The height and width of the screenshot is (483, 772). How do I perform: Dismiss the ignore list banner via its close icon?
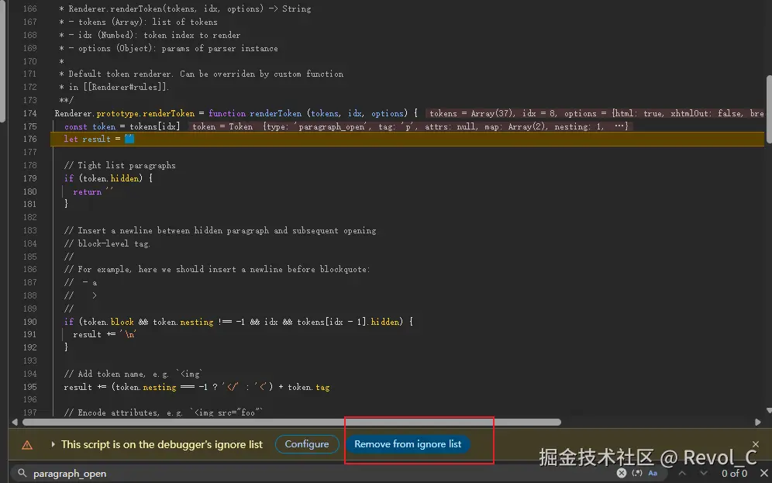[756, 444]
